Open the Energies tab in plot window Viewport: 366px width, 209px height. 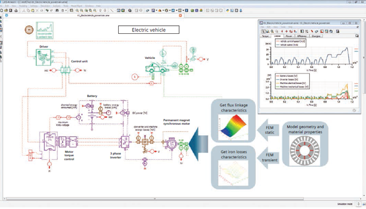pos(316,36)
